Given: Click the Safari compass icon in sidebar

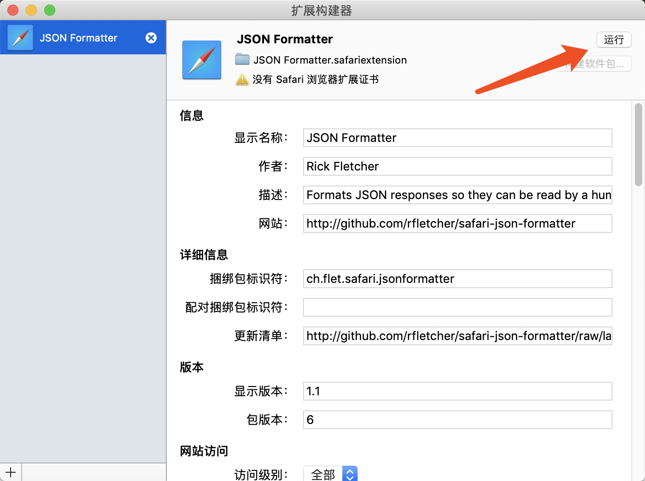Looking at the screenshot, I should 20,38.
